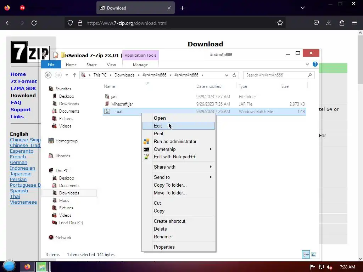Click the padlock site security icon

80,23
